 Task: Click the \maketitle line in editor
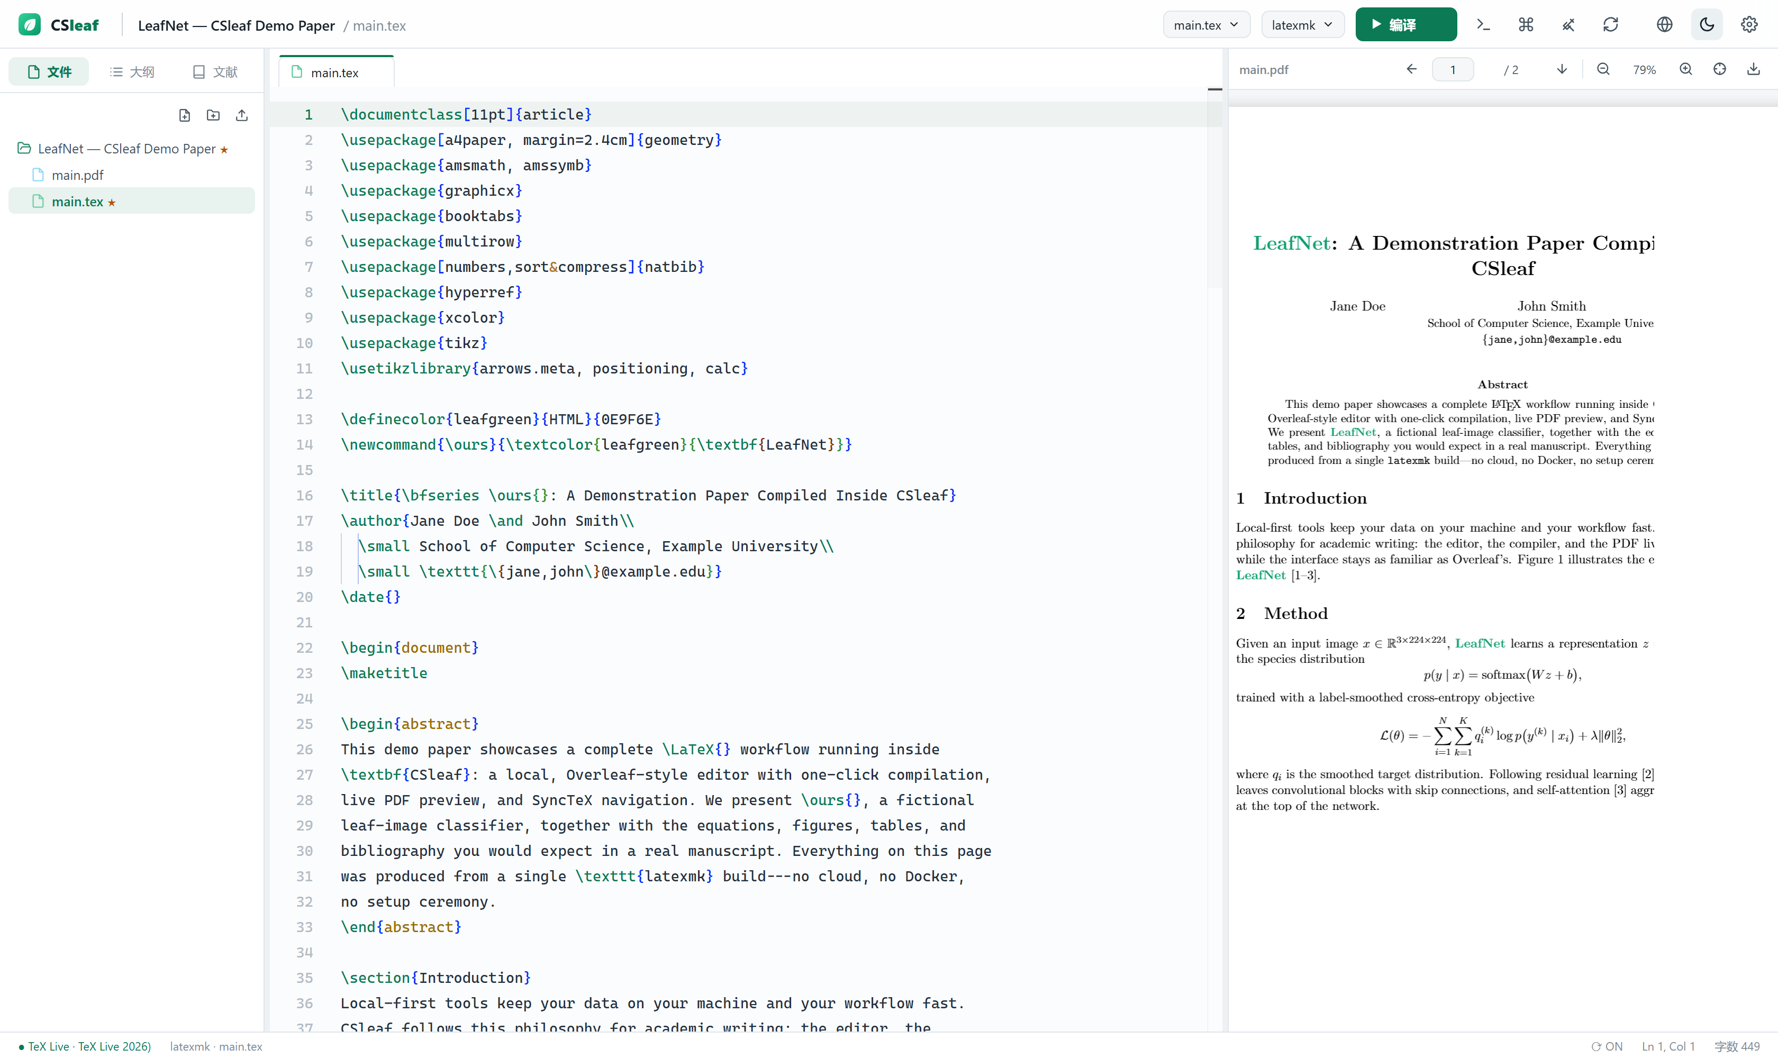tap(384, 674)
